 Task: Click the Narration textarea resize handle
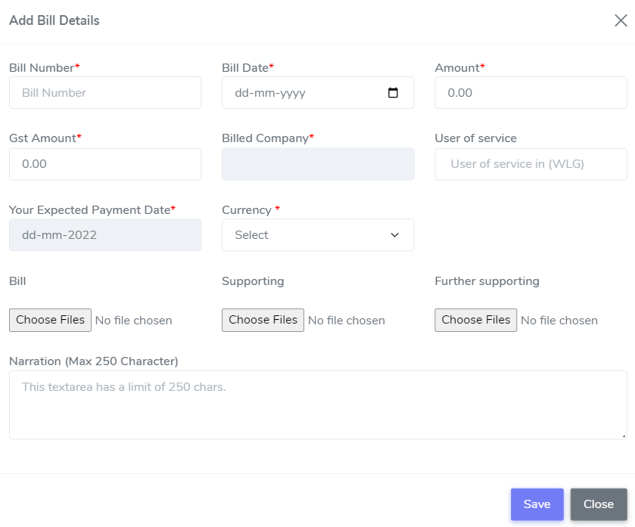[x=624, y=436]
